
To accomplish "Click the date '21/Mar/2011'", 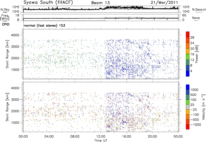I will coord(164,2).
